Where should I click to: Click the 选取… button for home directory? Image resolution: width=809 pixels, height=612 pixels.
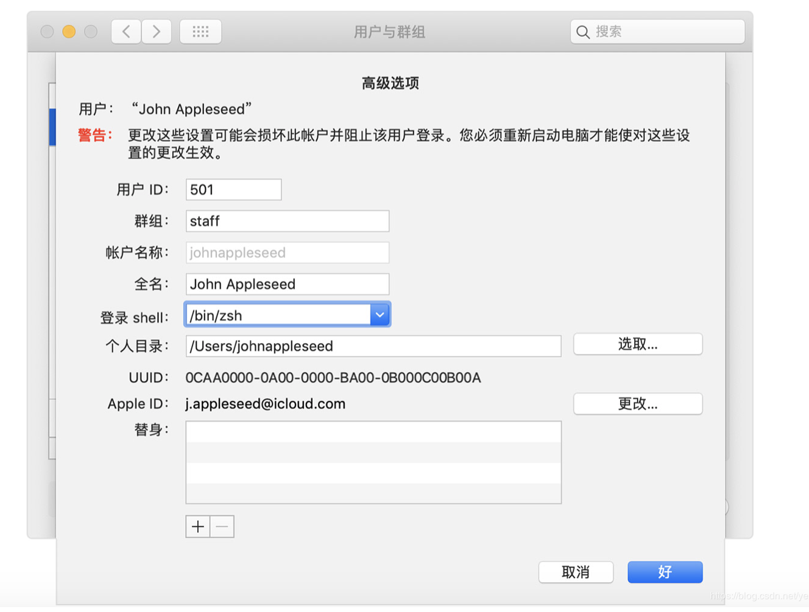pos(637,344)
